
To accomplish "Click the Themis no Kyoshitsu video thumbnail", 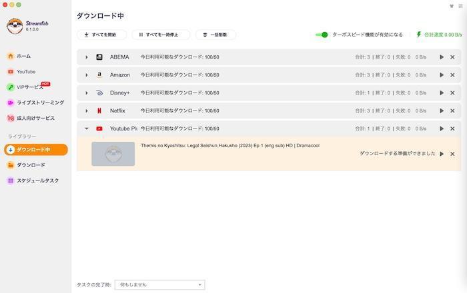I will 113,154.
